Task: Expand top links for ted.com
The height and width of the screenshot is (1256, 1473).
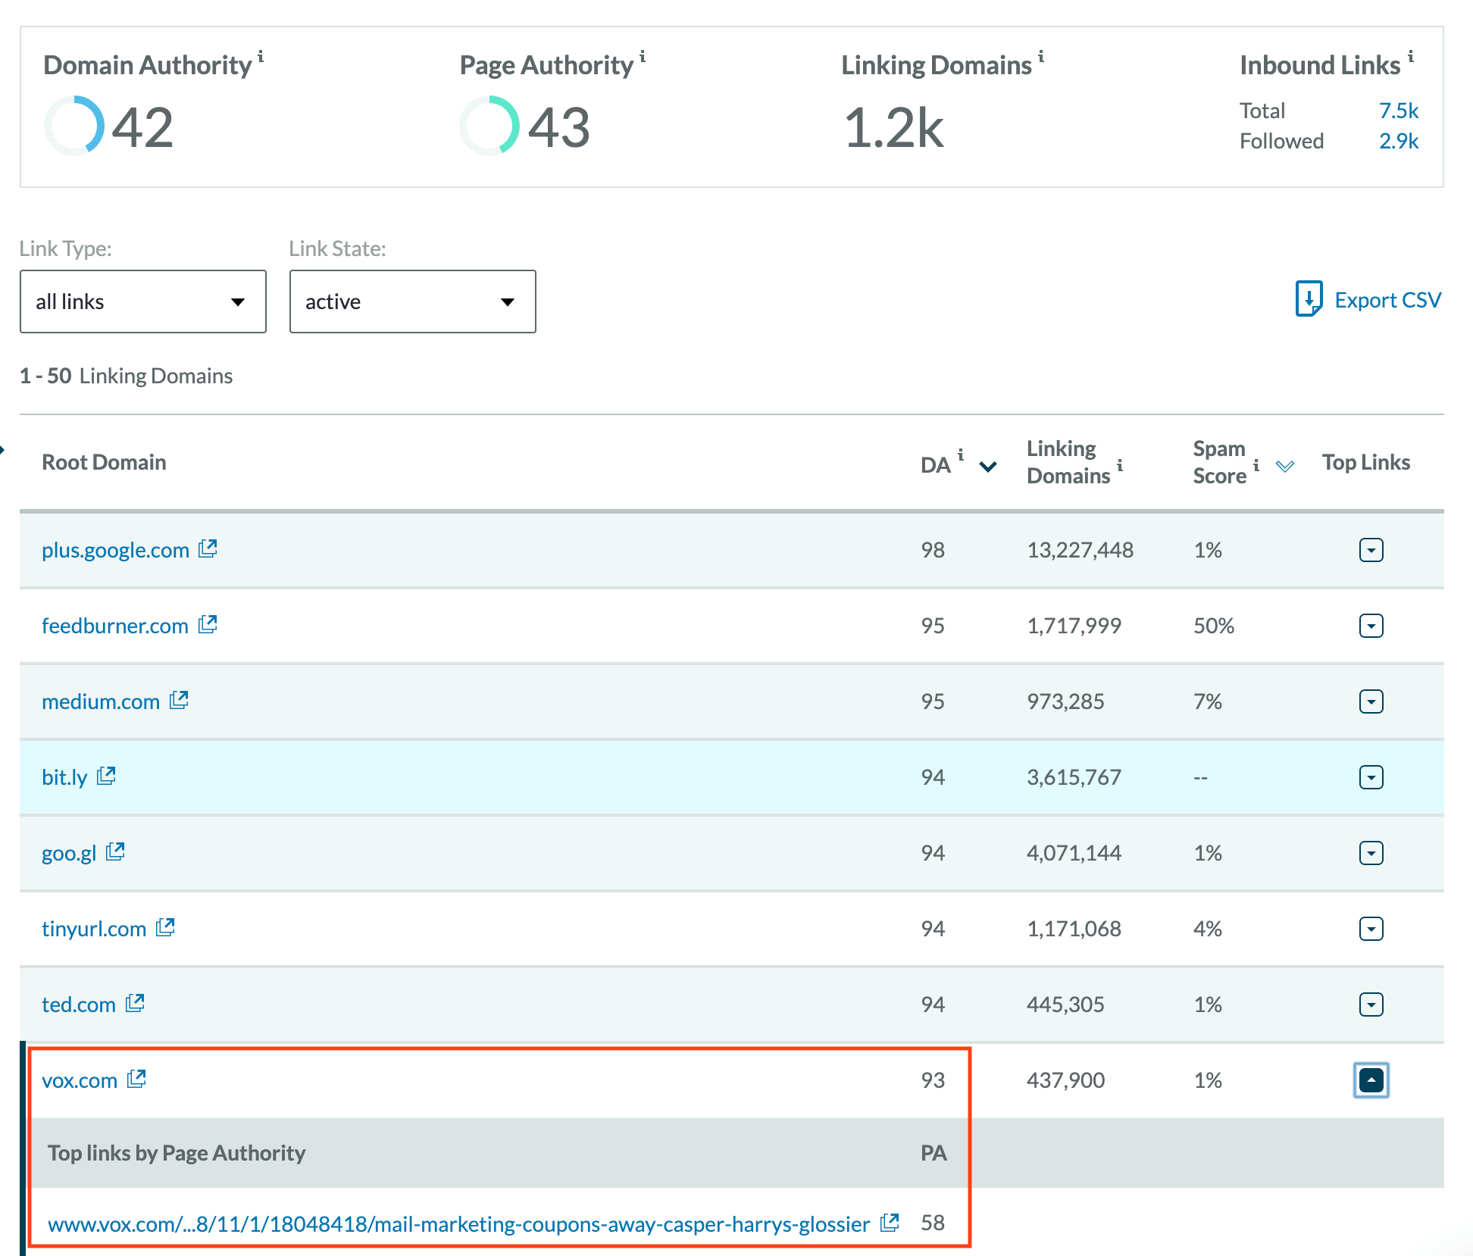Action: [1371, 1004]
